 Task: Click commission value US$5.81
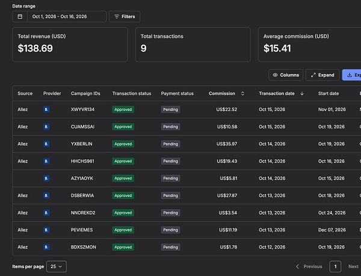coord(229,178)
